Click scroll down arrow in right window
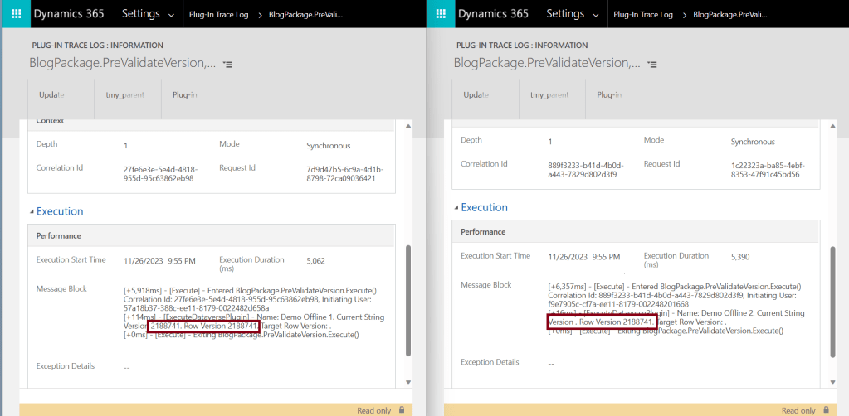Screen dimensions: 849x416 coord(832,382)
